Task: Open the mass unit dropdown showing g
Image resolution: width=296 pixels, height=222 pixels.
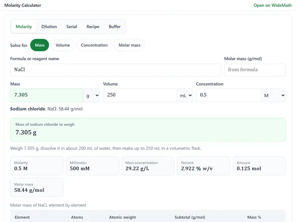Action: [92, 95]
